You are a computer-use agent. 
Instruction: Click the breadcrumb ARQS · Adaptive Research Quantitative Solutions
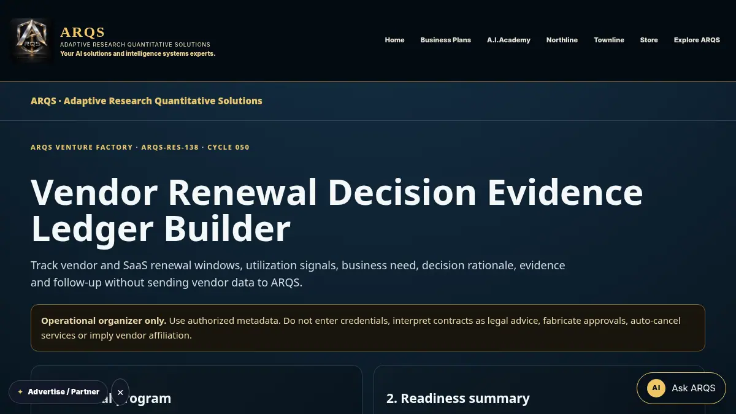pyautogui.click(x=147, y=101)
